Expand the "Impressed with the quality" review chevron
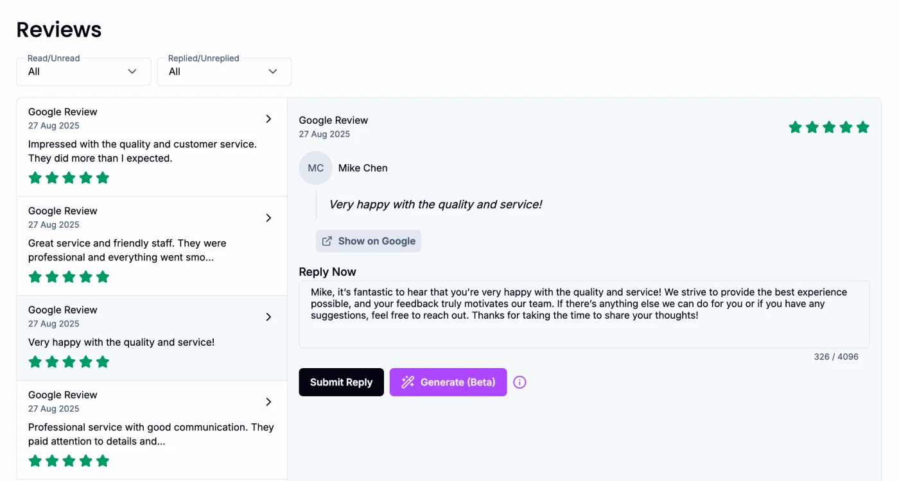Viewport: 899px width, 481px height. pos(268,119)
